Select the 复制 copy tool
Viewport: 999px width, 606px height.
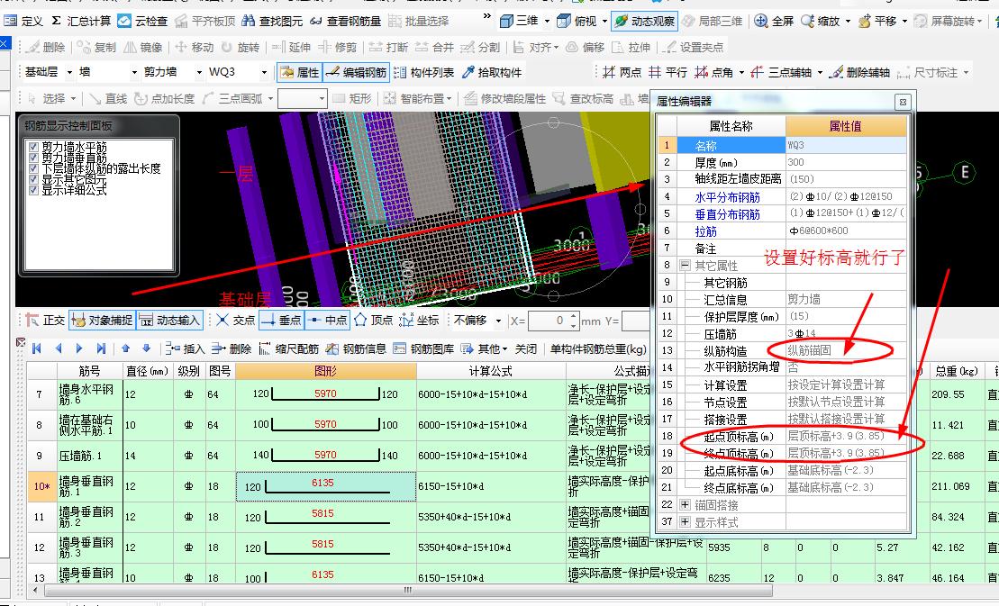tap(97, 47)
